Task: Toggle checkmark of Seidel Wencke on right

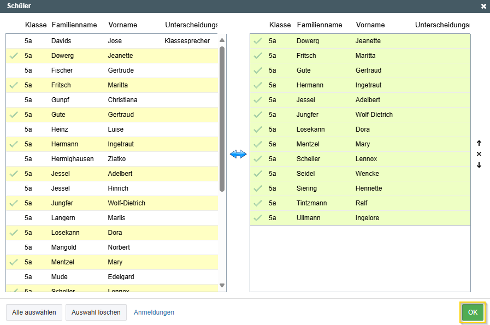Action: pyautogui.click(x=258, y=174)
